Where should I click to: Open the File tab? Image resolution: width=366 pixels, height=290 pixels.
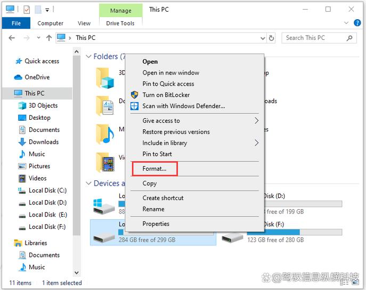click(16, 23)
